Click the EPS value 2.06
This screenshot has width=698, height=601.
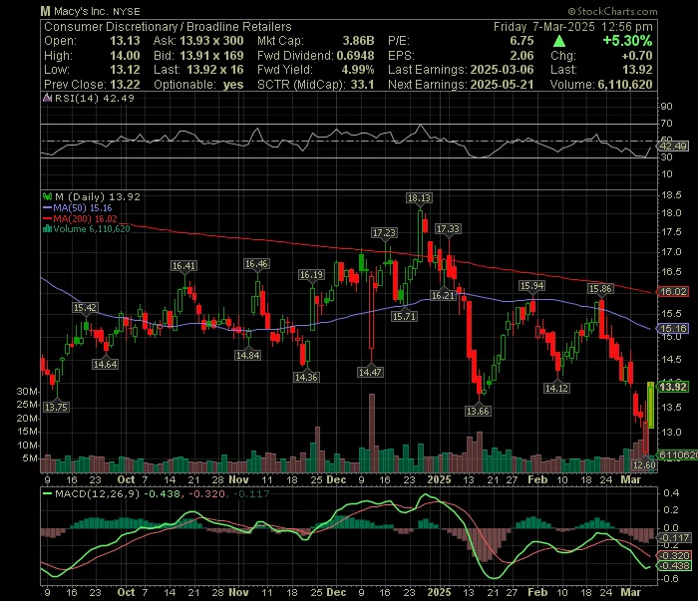(522, 56)
